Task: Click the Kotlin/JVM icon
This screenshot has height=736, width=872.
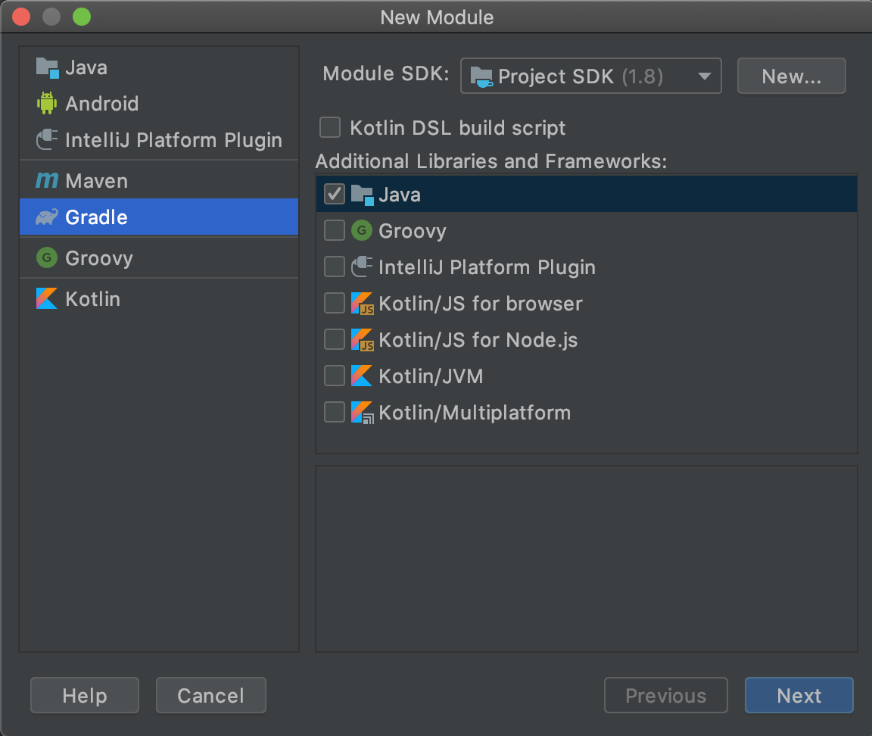Action: [x=362, y=376]
